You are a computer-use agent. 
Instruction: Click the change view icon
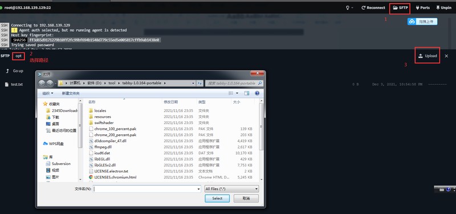(231, 93)
